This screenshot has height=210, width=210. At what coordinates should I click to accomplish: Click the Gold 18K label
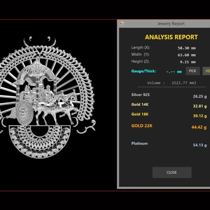point(140,114)
